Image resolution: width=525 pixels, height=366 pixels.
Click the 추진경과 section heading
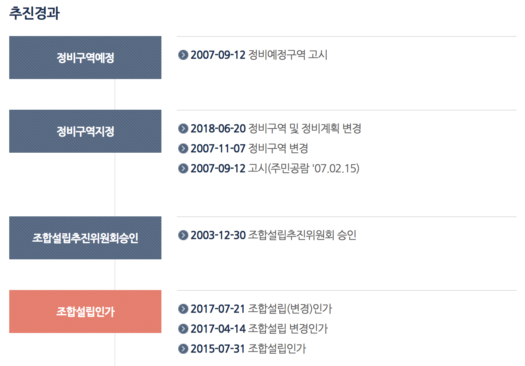click(35, 13)
